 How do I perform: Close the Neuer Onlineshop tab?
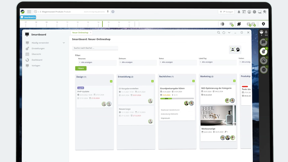pyautogui.click(x=91, y=32)
